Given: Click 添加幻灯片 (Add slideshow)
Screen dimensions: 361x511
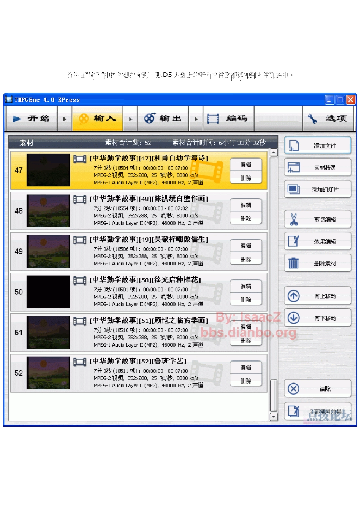Looking at the screenshot, I should click(318, 189).
